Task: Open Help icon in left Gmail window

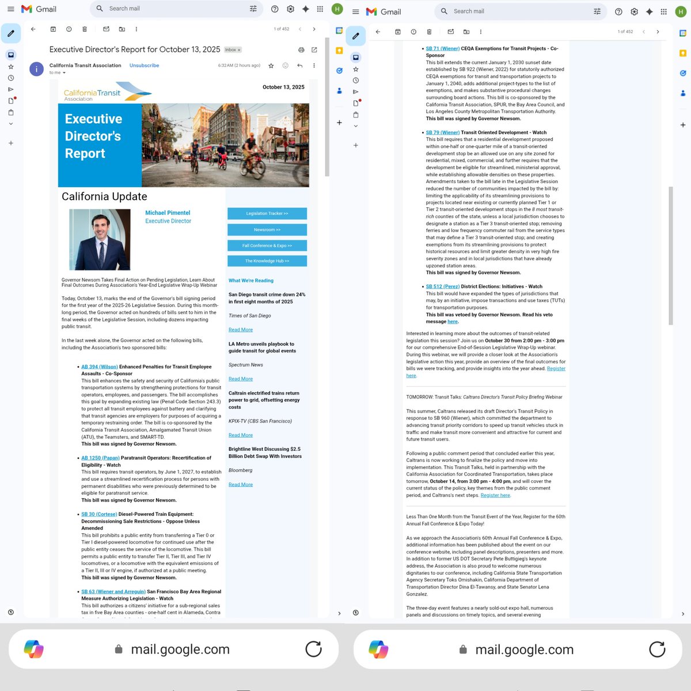Action: (275, 9)
